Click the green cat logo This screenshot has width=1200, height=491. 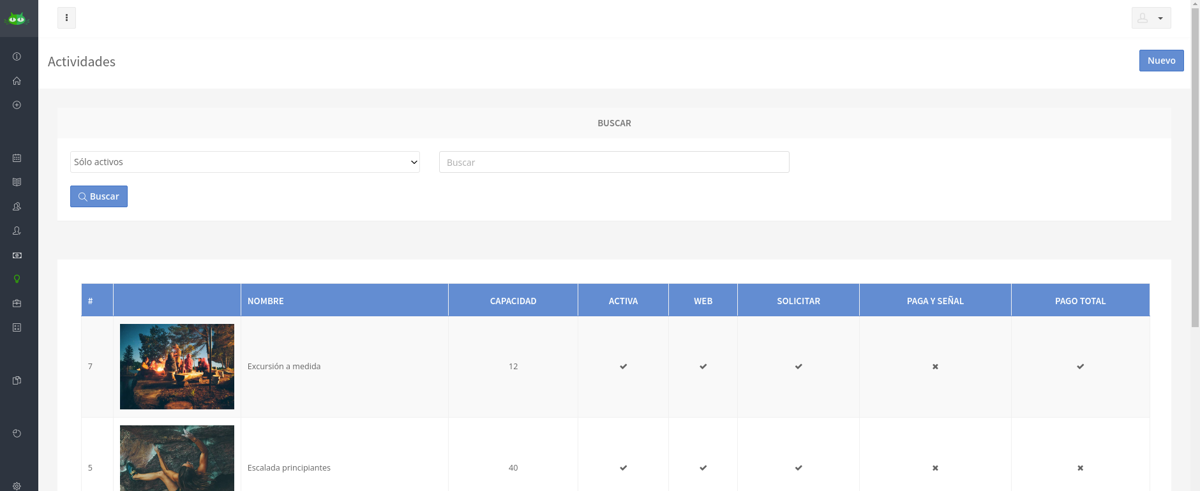tap(17, 18)
